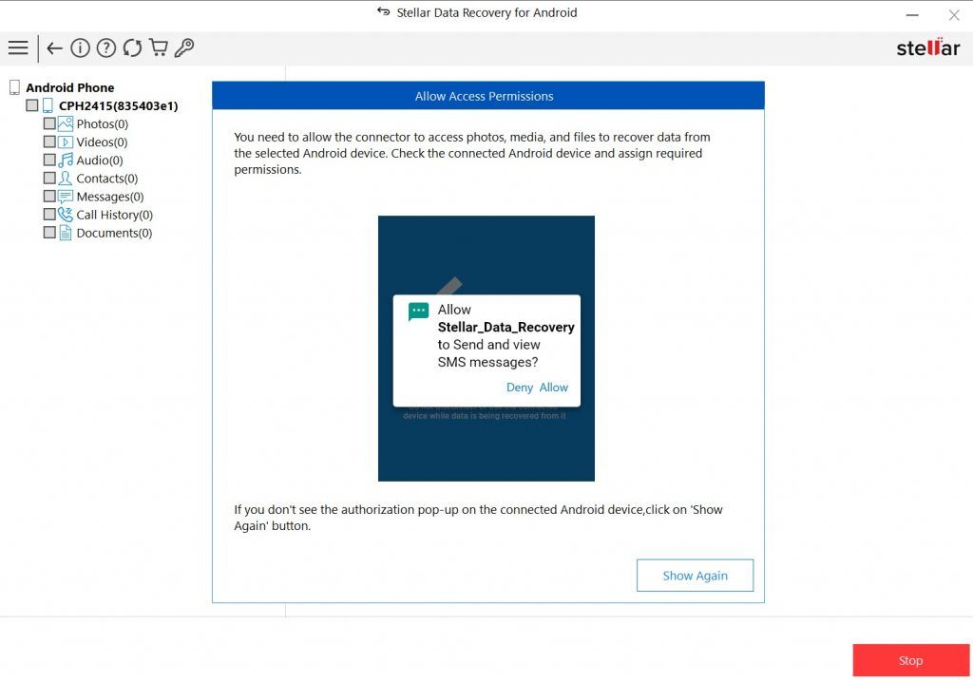The width and height of the screenshot is (973, 681).
Task: Click Allow in the phone preview
Action: click(x=554, y=388)
